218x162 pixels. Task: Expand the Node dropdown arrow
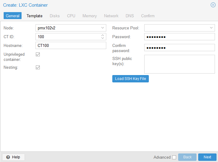[103, 28]
